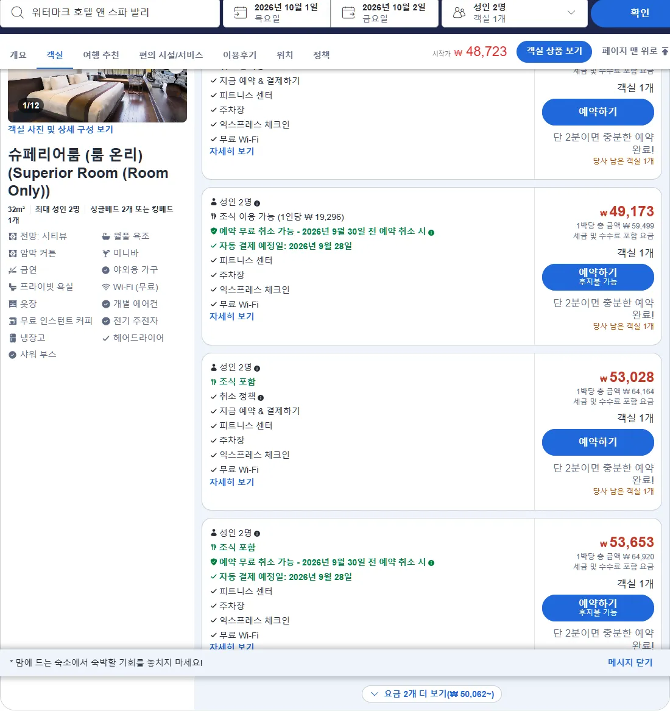Click 취소 정책 text in ₩53,028 offer
Viewport: 670px width, 711px height.
point(237,396)
